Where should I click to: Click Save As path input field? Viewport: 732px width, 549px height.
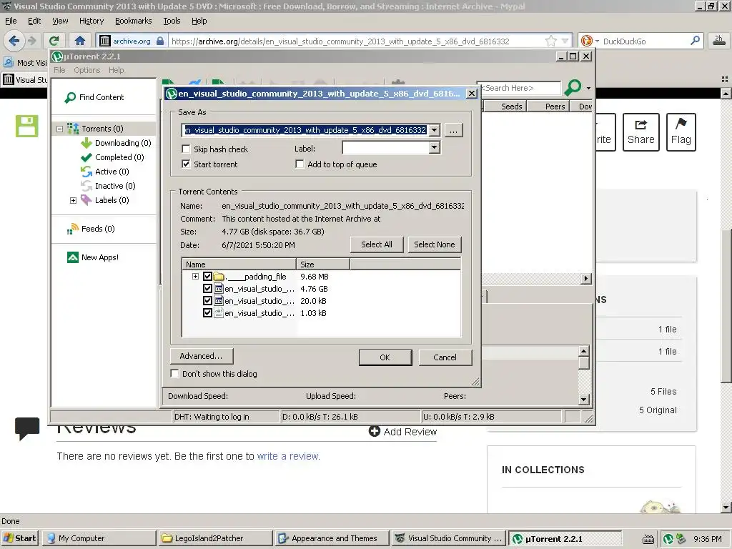tap(305, 130)
